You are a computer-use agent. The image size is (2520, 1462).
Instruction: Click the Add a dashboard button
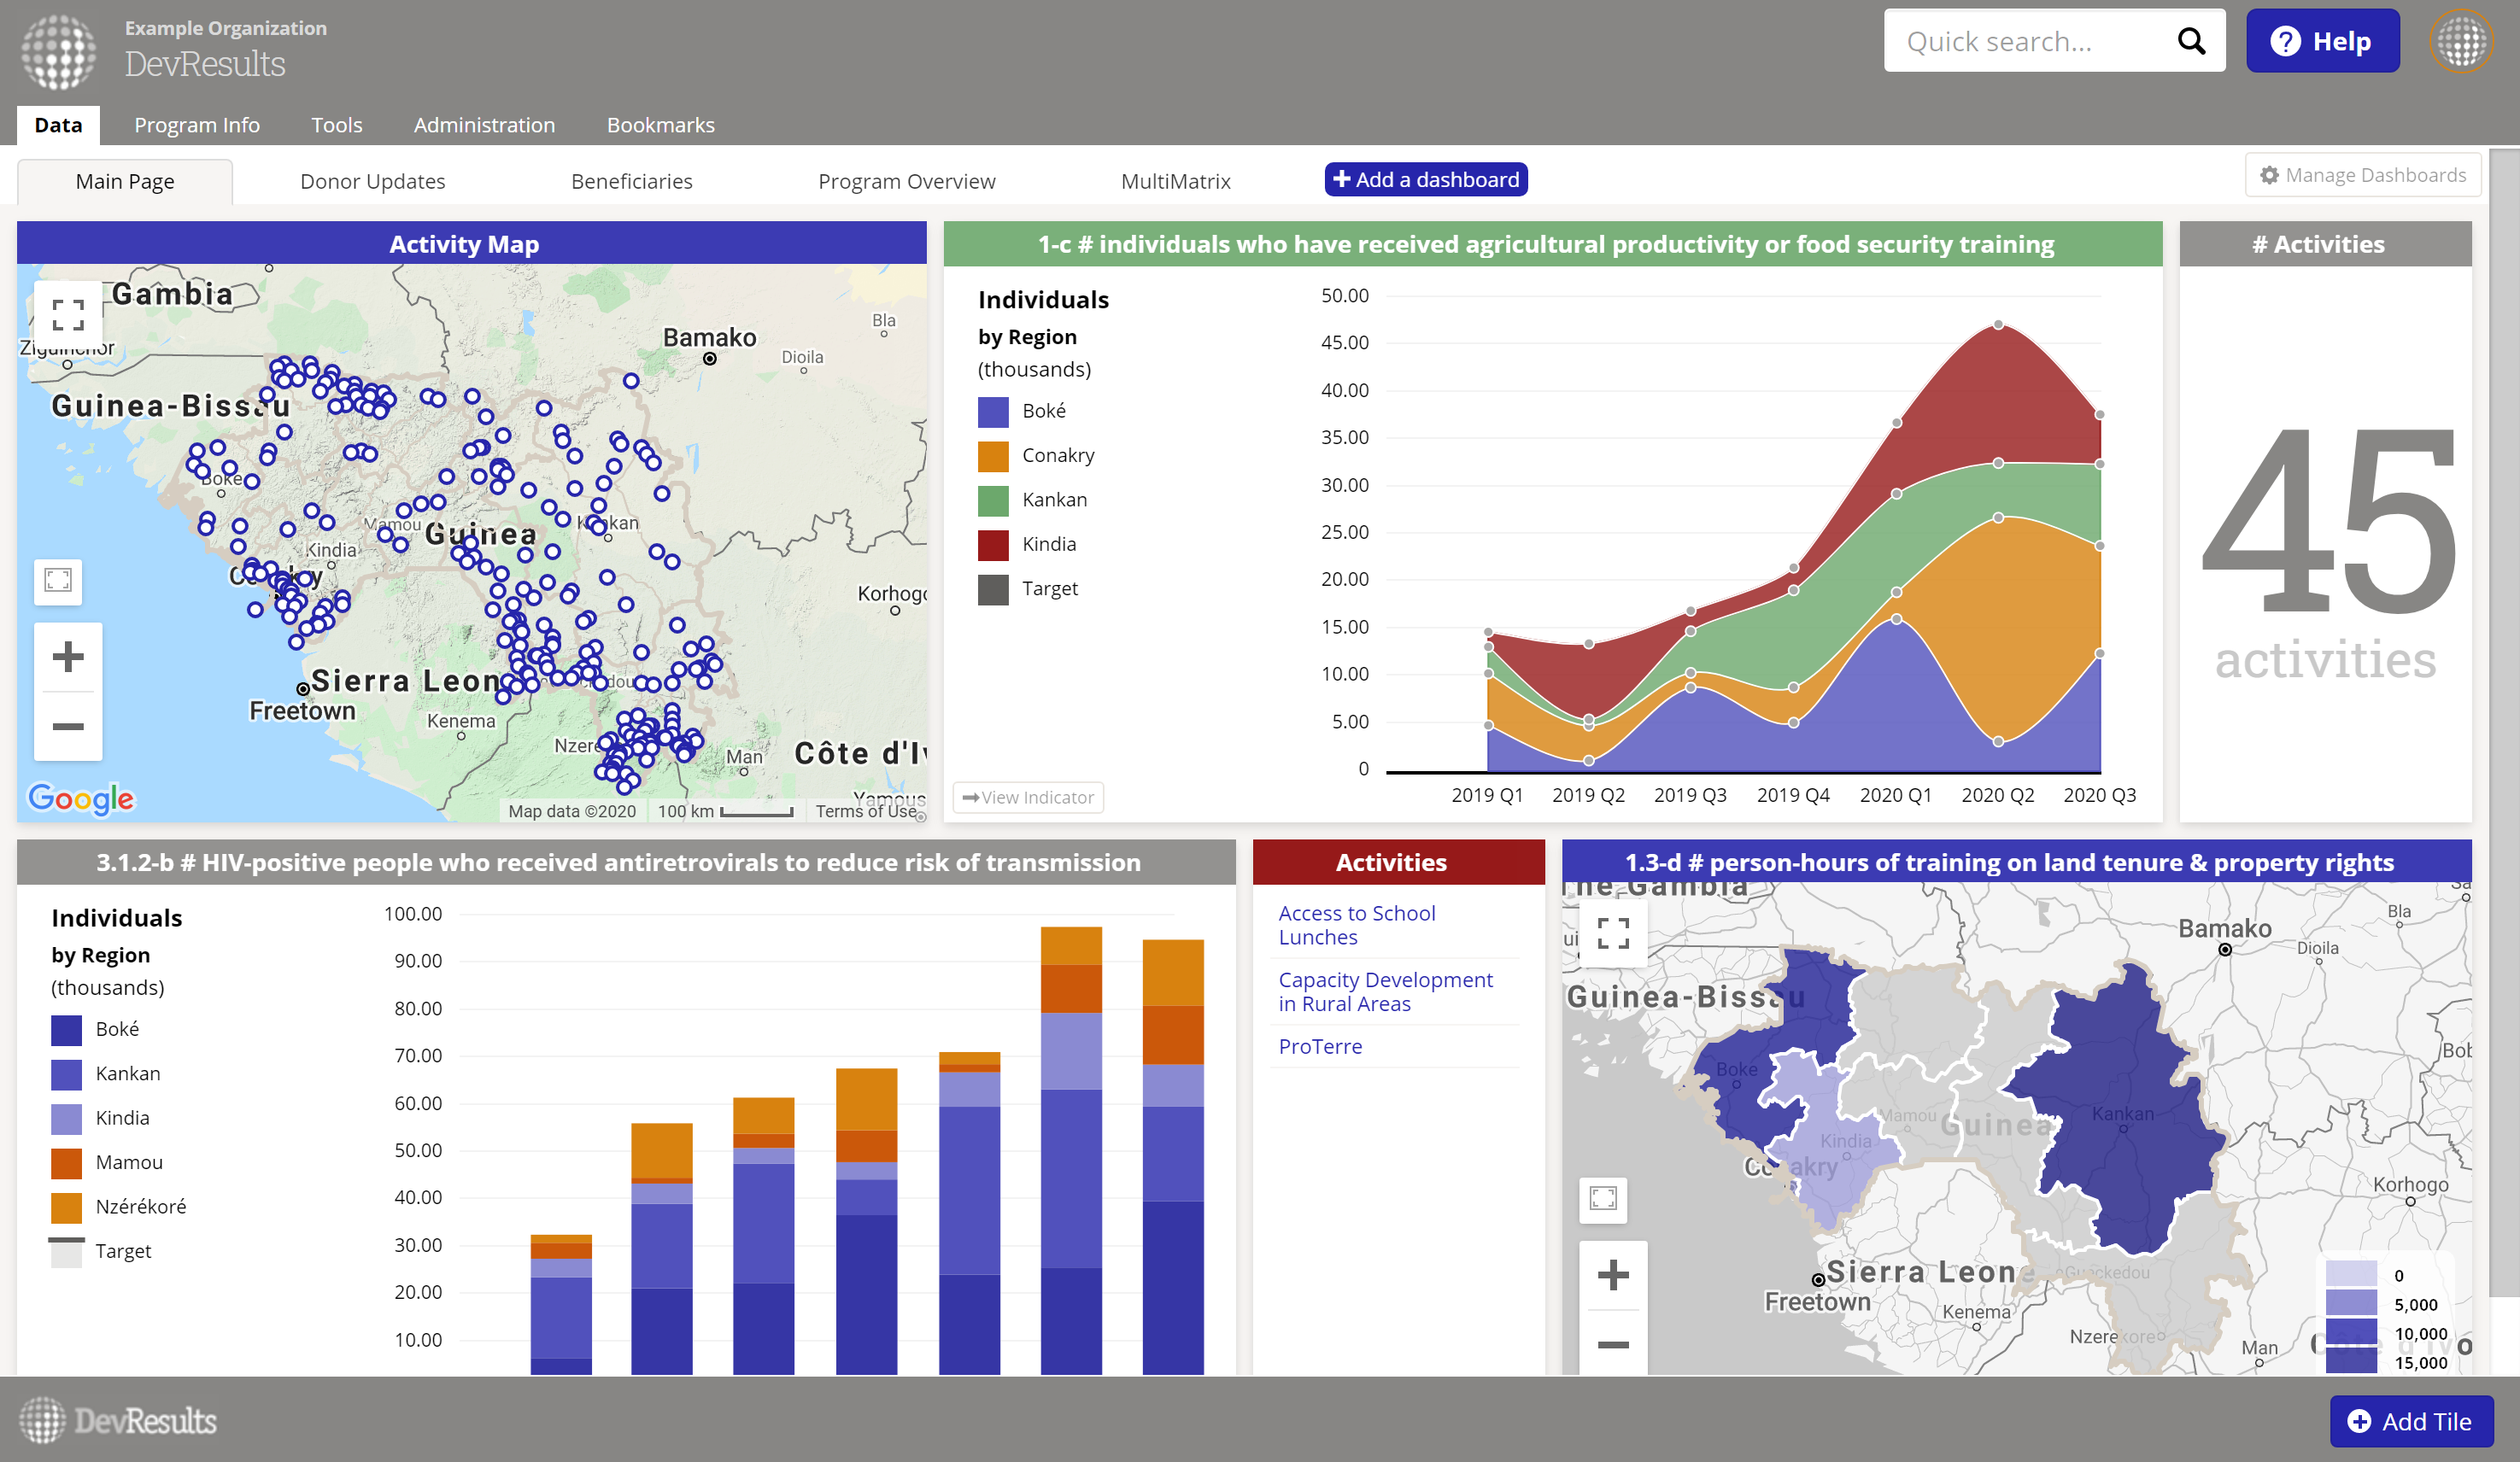click(x=1425, y=180)
